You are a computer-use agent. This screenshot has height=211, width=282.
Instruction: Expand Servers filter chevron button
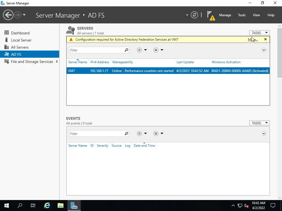tap(264, 50)
